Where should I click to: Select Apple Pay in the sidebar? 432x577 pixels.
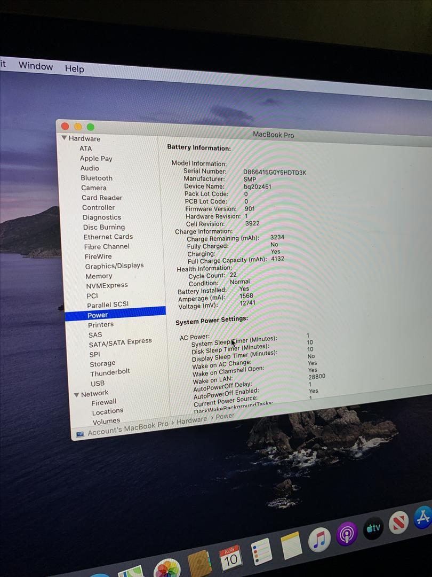(x=96, y=159)
